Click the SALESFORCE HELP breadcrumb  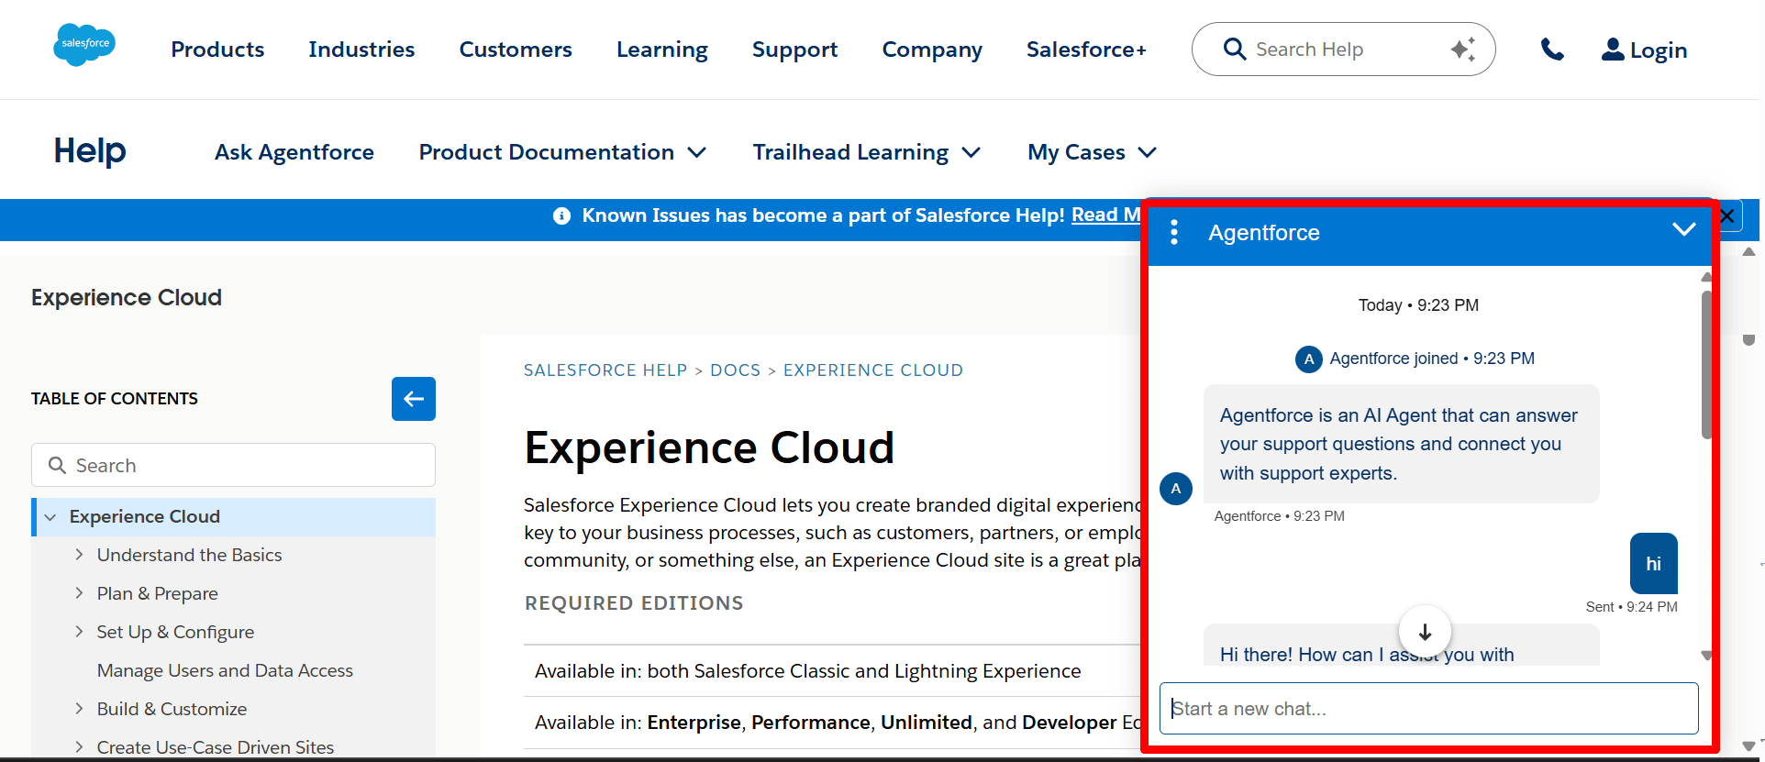(605, 370)
